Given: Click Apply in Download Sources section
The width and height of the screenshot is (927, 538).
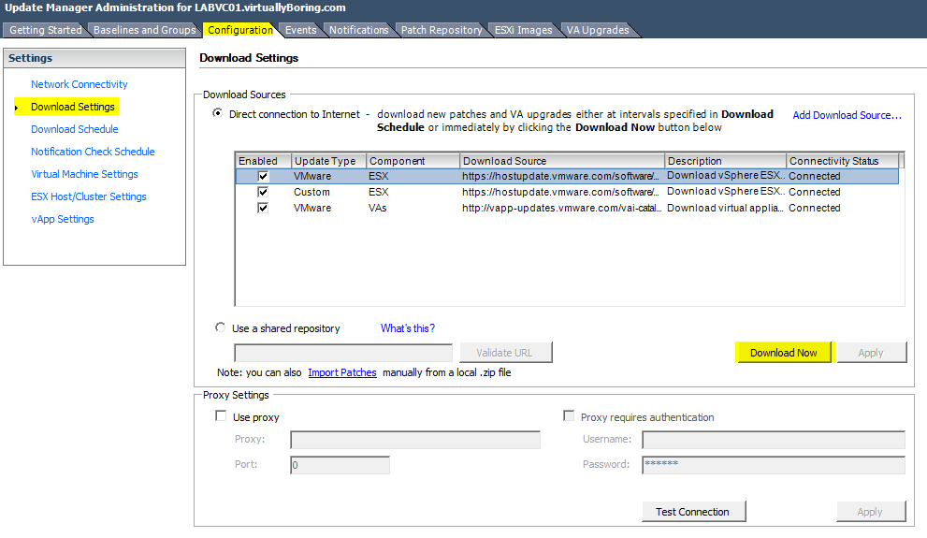Looking at the screenshot, I should [x=871, y=353].
